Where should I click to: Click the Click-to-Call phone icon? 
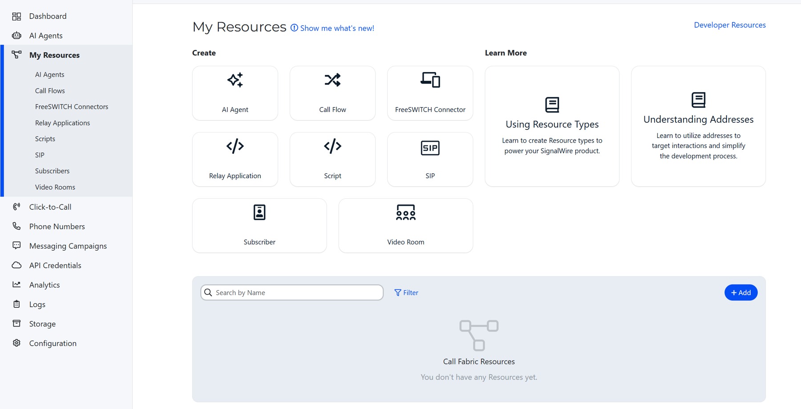coord(16,207)
